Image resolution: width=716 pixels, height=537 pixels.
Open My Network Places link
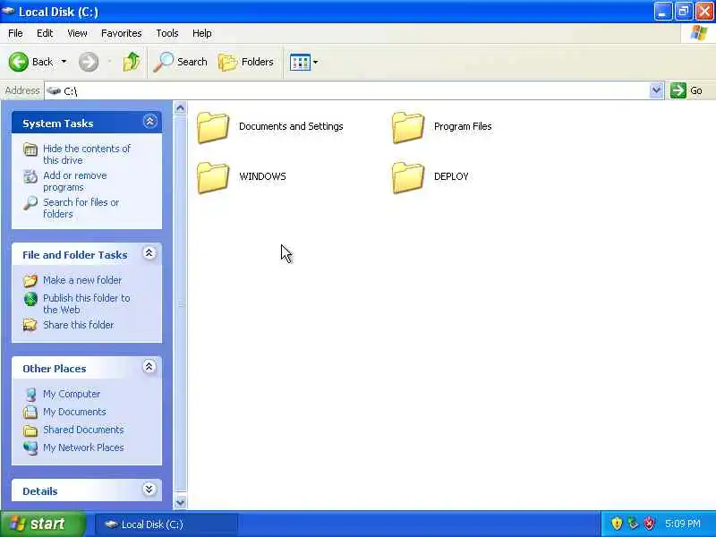(x=83, y=447)
